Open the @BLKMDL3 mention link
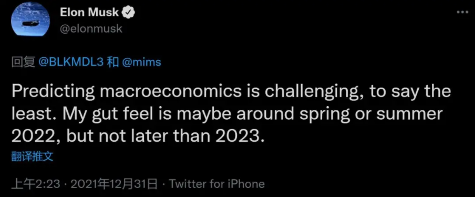Image resolution: width=475 pixels, height=197 pixels. point(71,62)
